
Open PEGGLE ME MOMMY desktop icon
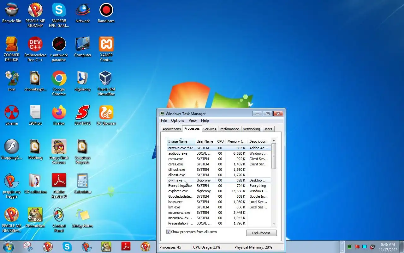[x=35, y=15]
